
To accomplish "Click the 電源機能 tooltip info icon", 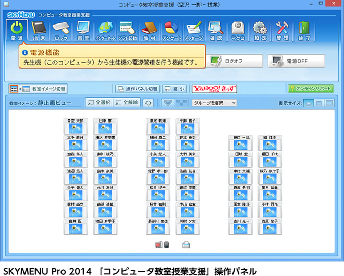I will [25, 52].
